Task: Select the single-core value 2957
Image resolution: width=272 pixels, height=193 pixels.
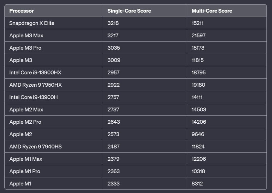Action: pyautogui.click(x=114, y=72)
